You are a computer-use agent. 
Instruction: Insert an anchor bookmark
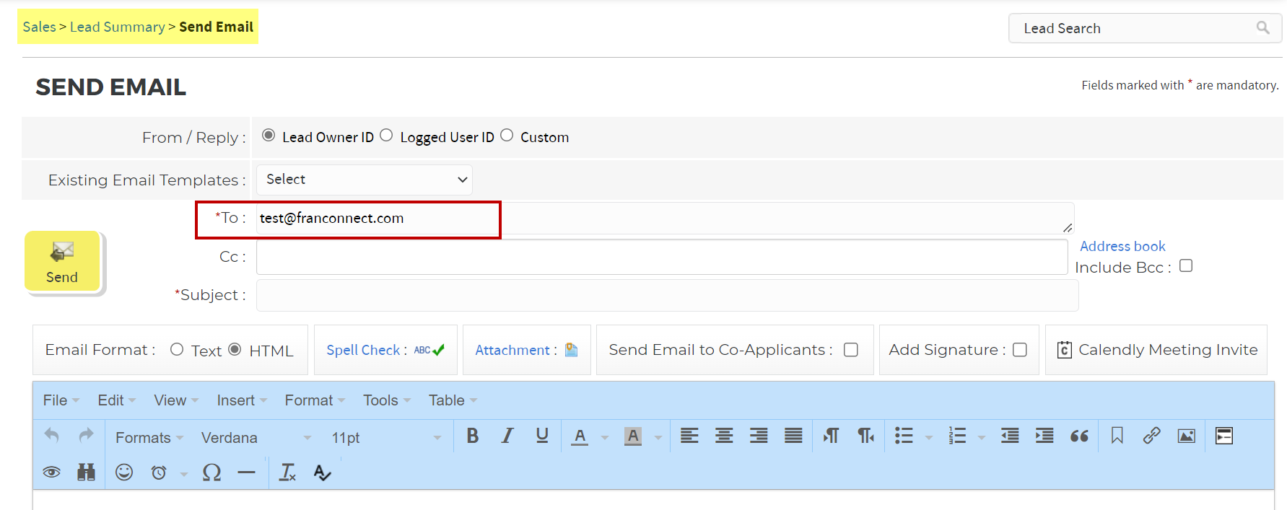tap(1117, 436)
